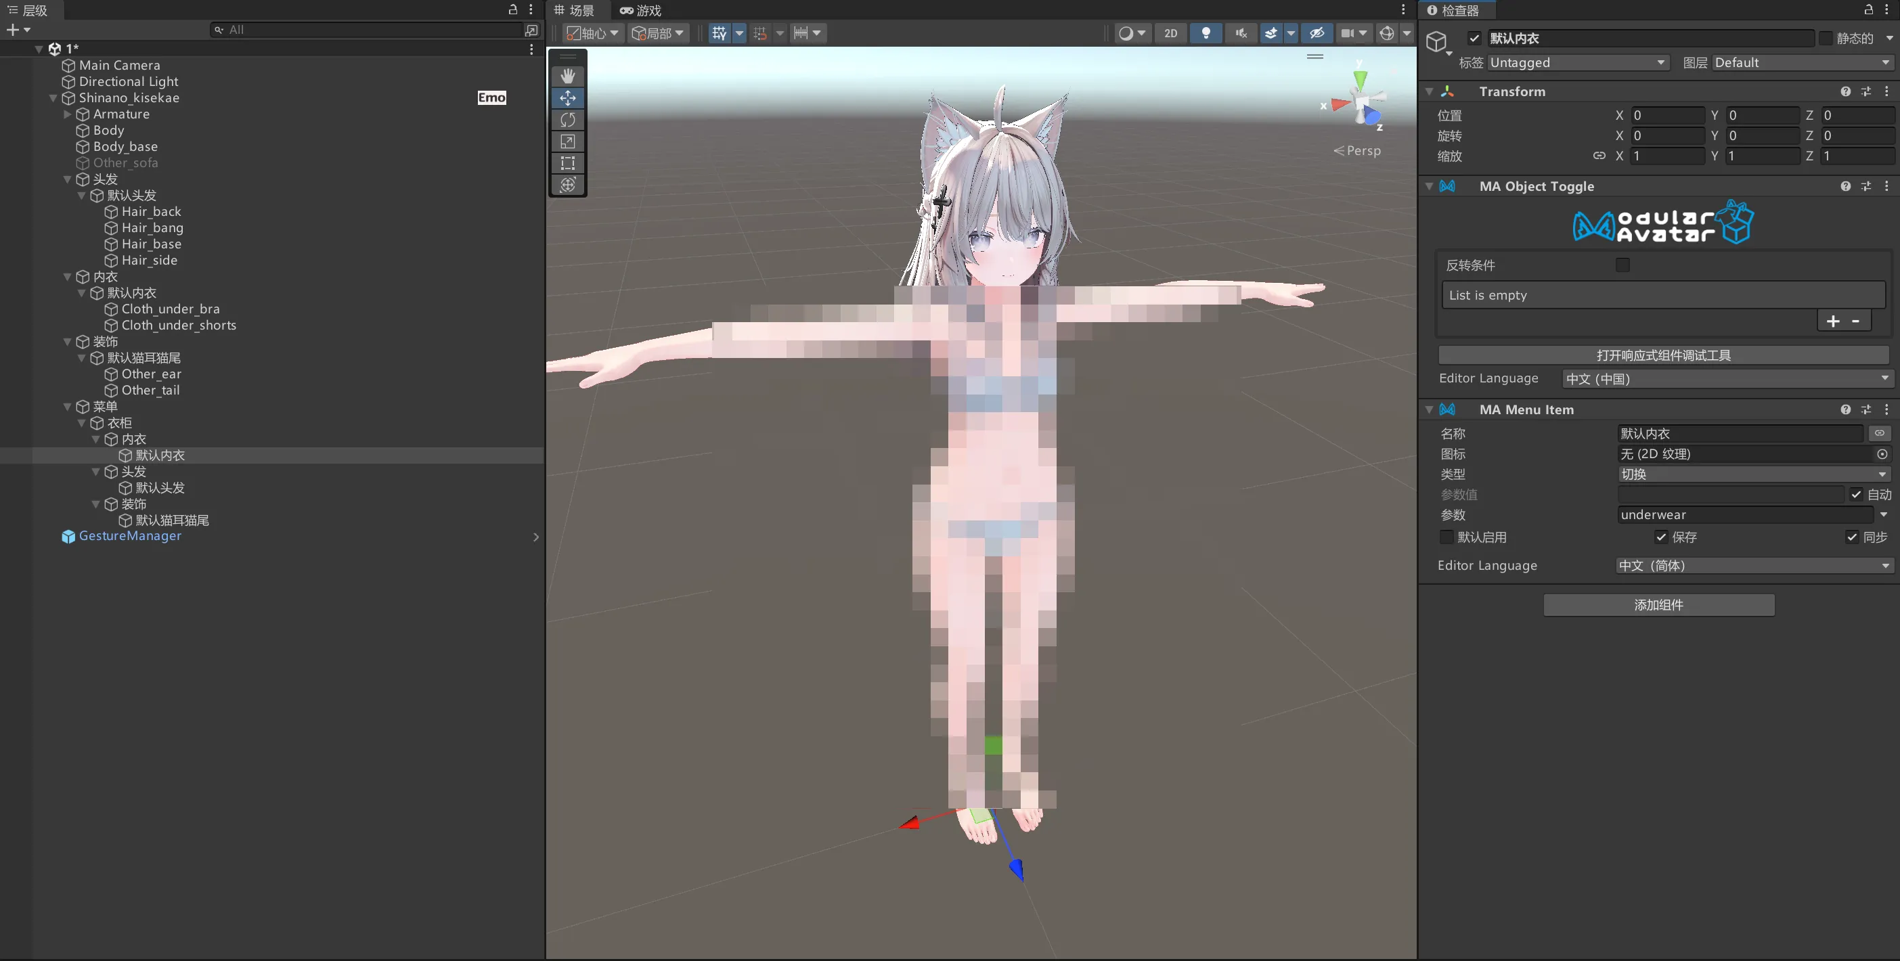Viewport: 1900px width, 961px height.
Task: Enable the 反转条件 checkbox
Action: point(1622,265)
